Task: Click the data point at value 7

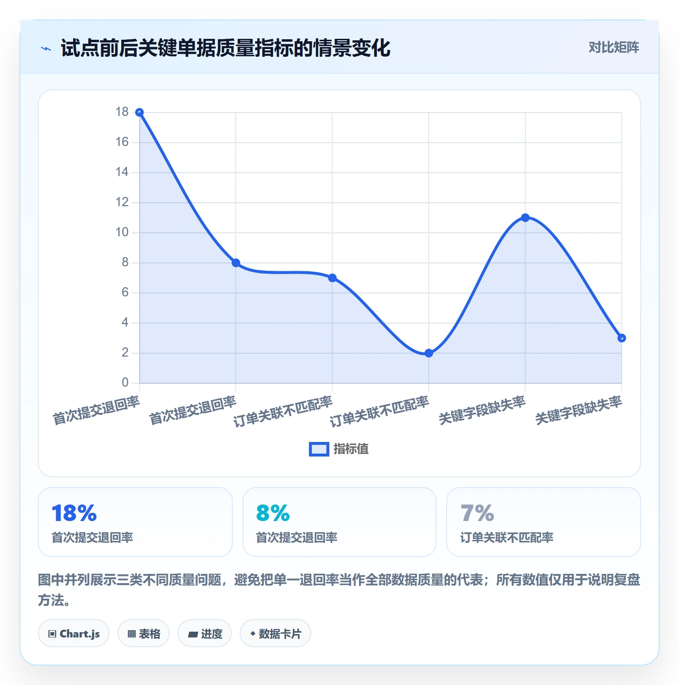Action: click(x=332, y=278)
